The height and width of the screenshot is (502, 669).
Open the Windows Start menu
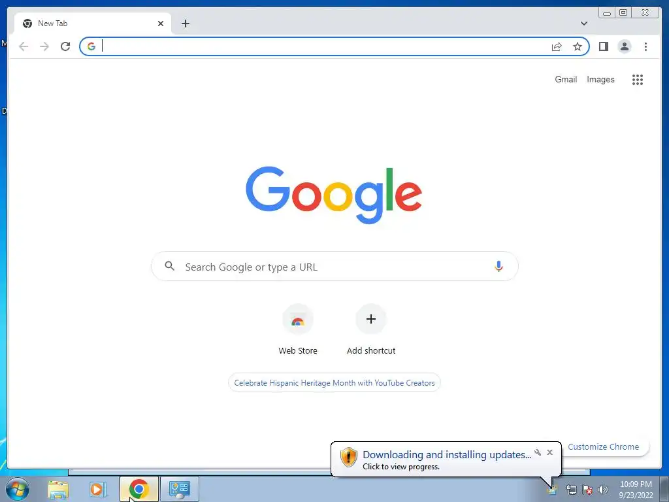click(x=18, y=489)
